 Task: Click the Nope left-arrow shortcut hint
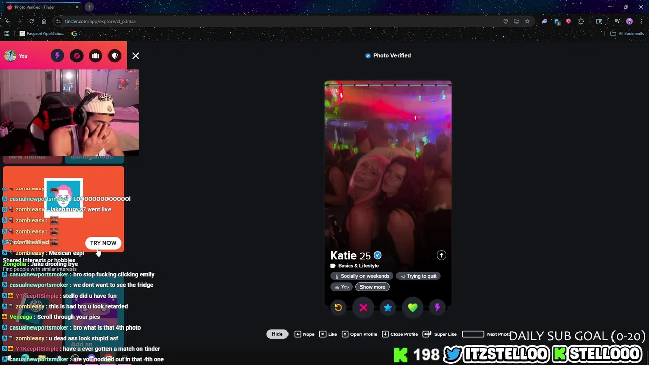(304, 334)
